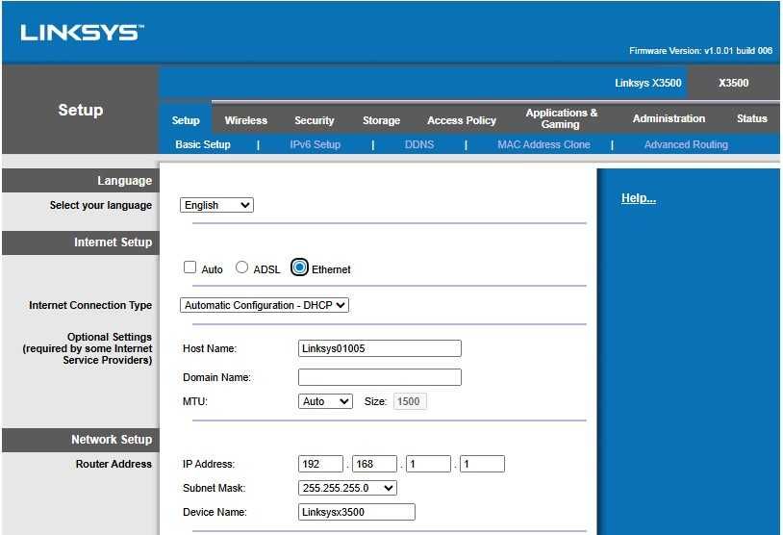Click the Internet Setup section header
The image size is (783, 535).
[x=113, y=242]
